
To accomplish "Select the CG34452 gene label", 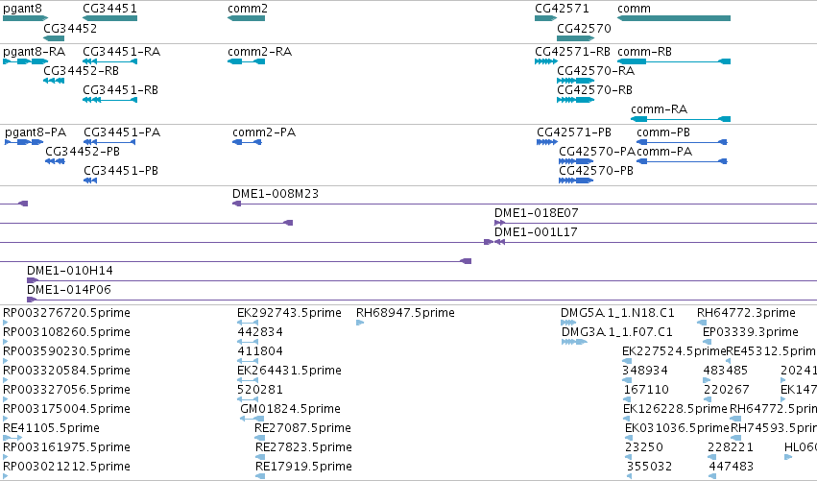I will coord(70,28).
